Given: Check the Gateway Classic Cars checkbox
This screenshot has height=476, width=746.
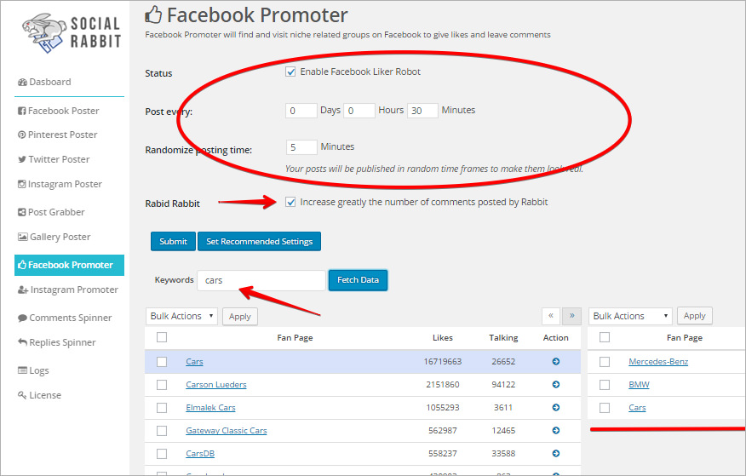Looking at the screenshot, I should (162, 431).
